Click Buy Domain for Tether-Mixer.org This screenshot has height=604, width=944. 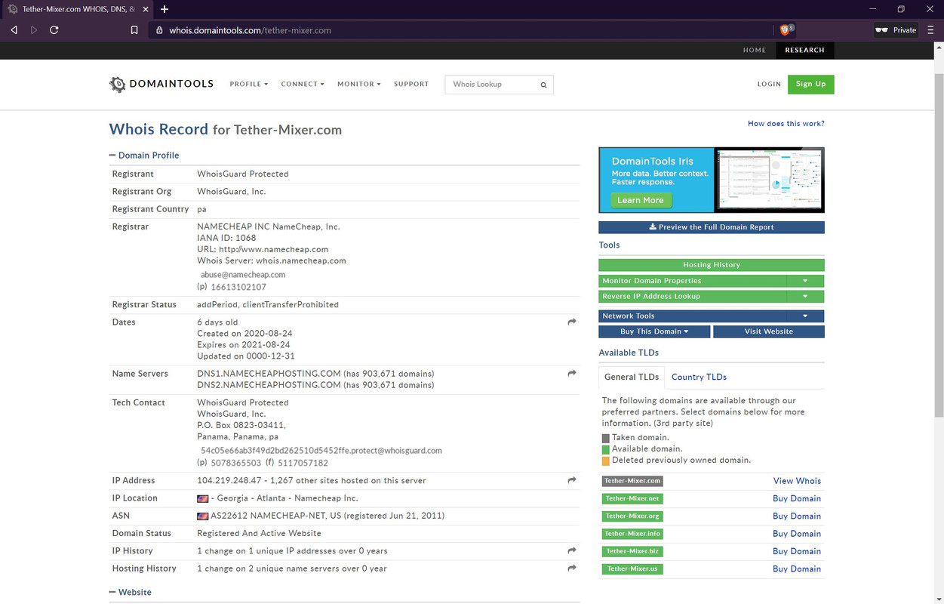(x=797, y=516)
